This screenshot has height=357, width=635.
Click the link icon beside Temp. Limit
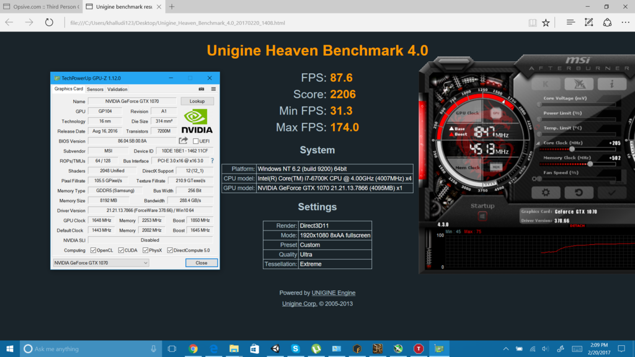point(538,128)
